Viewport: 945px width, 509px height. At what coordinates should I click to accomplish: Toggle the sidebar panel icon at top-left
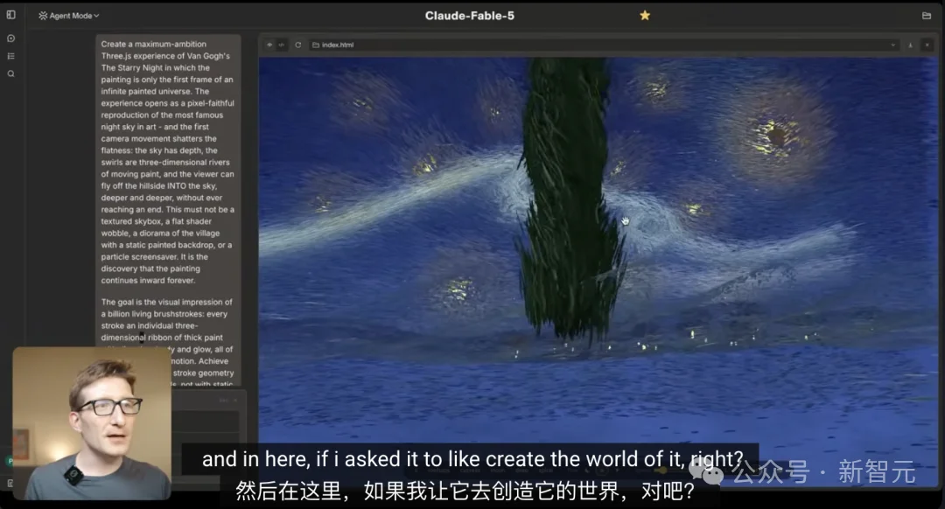click(x=10, y=15)
